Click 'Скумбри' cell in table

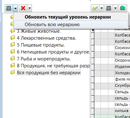pyautogui.click(x=122, y=86)
